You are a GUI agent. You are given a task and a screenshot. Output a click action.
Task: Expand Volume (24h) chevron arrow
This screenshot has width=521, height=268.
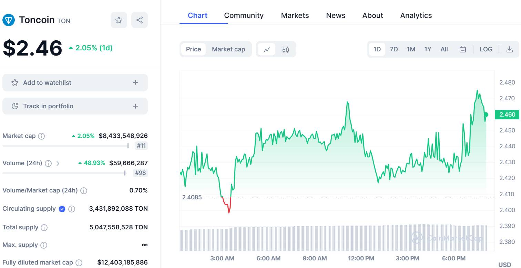point(58,163)
